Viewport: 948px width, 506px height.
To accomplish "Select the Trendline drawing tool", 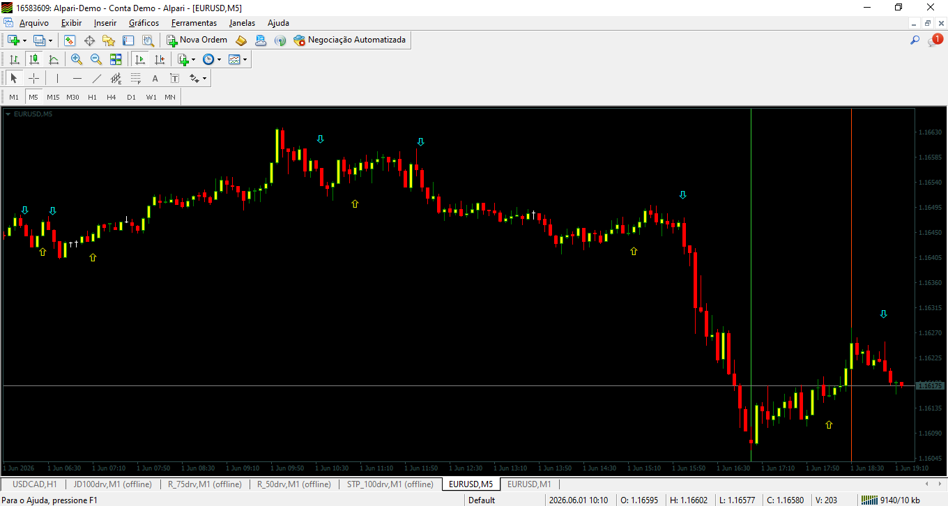I will [x=96, y=78].
